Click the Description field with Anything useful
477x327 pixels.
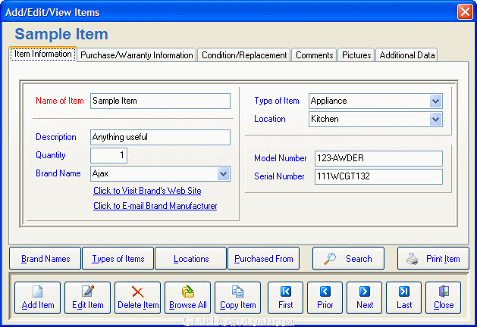160,138
